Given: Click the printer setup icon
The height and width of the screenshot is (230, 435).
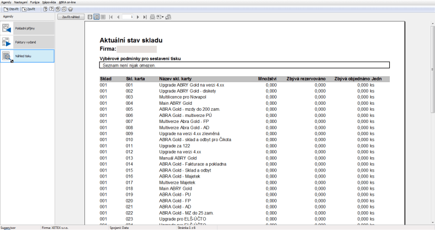Looking at the screenshot, I should tap(168, 17).
